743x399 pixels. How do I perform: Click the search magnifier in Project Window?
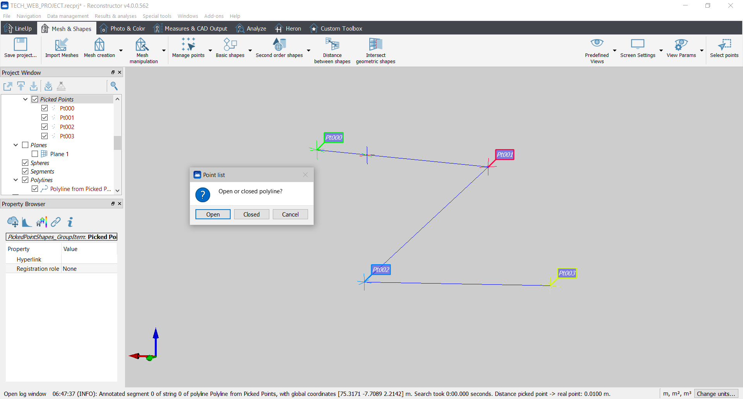(x=114, y=86)
